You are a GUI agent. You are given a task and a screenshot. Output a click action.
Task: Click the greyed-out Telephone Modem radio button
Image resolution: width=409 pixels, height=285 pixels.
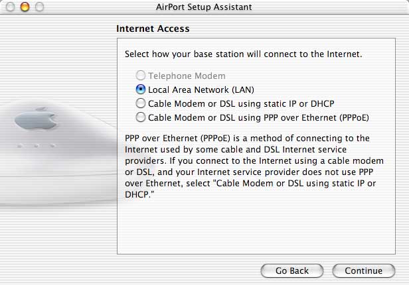(x=141, y=76)
